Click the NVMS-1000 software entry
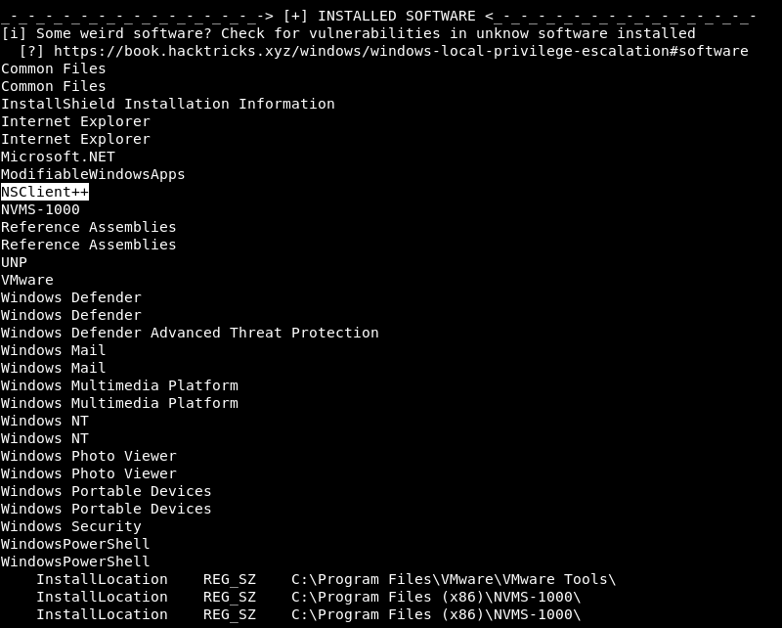This screenshot has height=628, width=782. [40, 209]
